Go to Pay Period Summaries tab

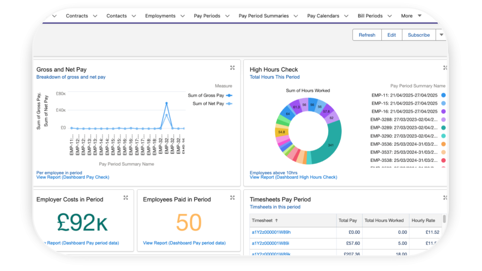(x=264, y=16)
